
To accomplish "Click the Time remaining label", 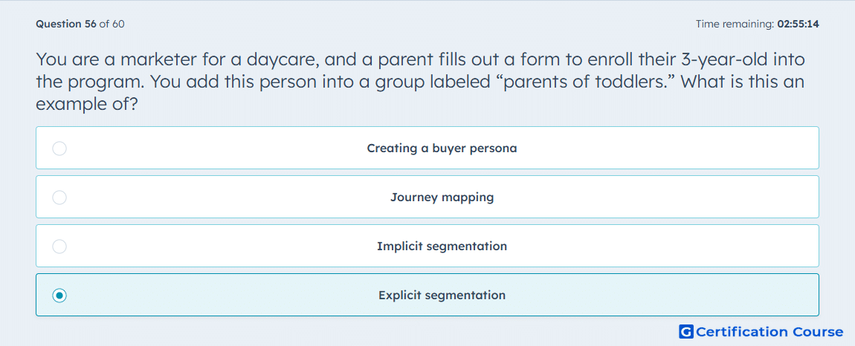I will click(x=735, y=24).
